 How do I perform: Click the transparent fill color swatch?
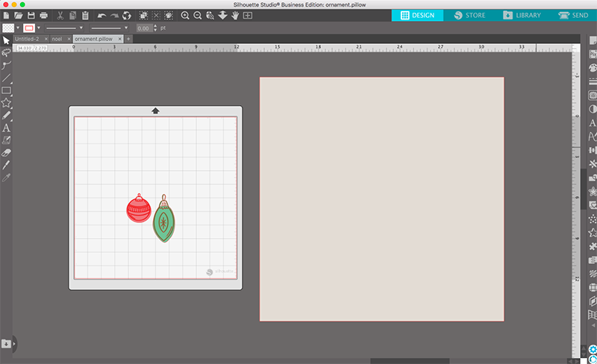click(x=8, y=28)
